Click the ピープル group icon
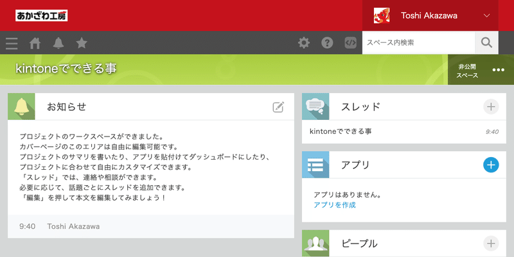Viewport: 514px width, 257px height. (315, 244)
